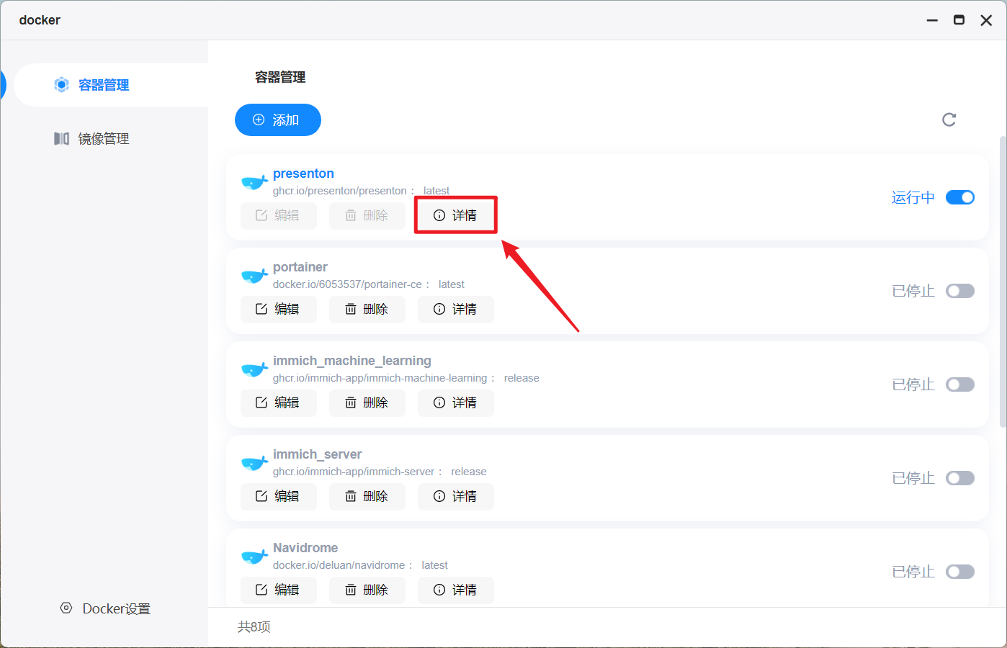Edit the Navidrome container
The height and width of the screenshot is (648, 1007).
[279, 590]
